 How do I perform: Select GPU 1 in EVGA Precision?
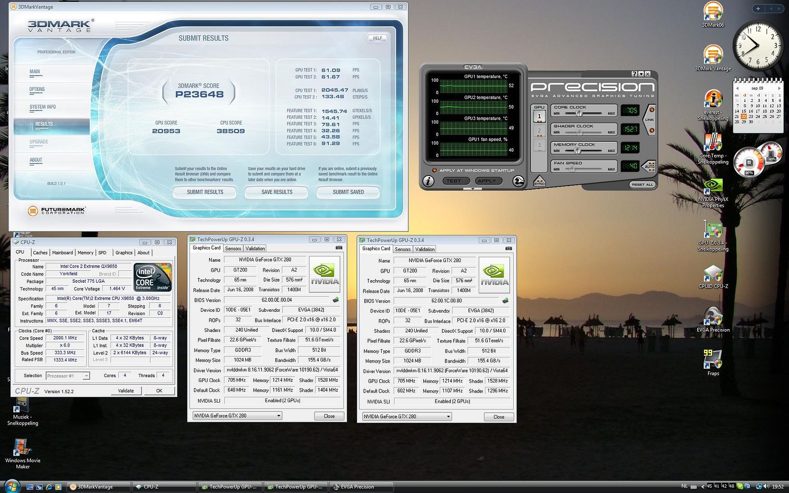pyautogui.click(x=539, y=116)
